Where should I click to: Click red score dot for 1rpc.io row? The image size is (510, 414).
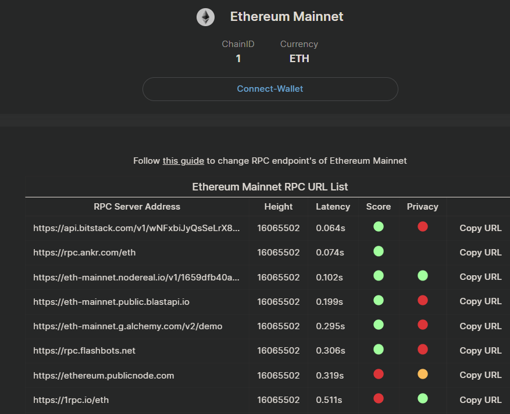(378, 398)
